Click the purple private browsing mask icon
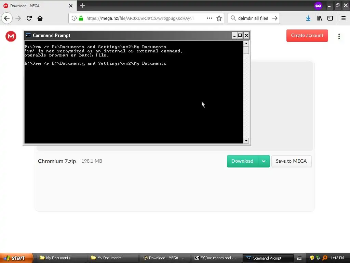Screen dimensions: 350x263 (318, 5)
